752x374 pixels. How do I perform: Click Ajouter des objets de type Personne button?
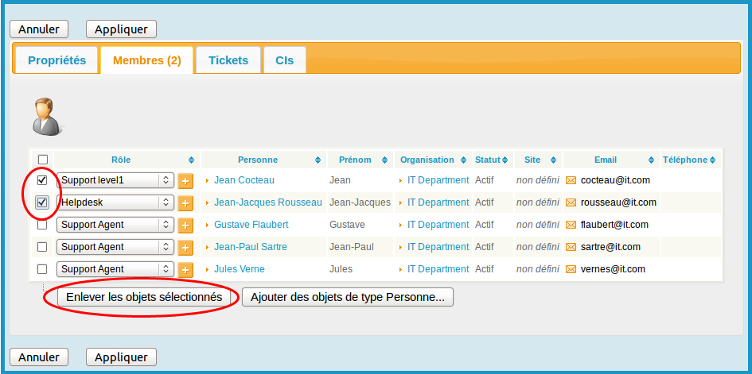(x=348, y=298)
